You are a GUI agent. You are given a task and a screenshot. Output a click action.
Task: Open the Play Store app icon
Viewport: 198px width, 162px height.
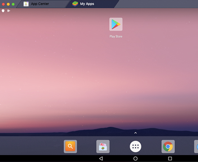point(116,24)
